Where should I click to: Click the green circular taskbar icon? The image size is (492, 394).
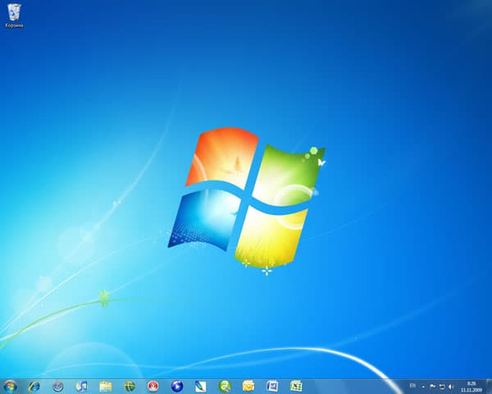225,386
